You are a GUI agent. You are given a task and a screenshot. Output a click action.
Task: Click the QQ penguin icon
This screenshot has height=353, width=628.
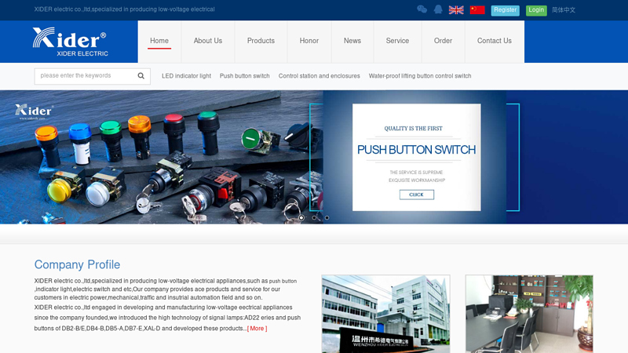click(x=438, y=9)
